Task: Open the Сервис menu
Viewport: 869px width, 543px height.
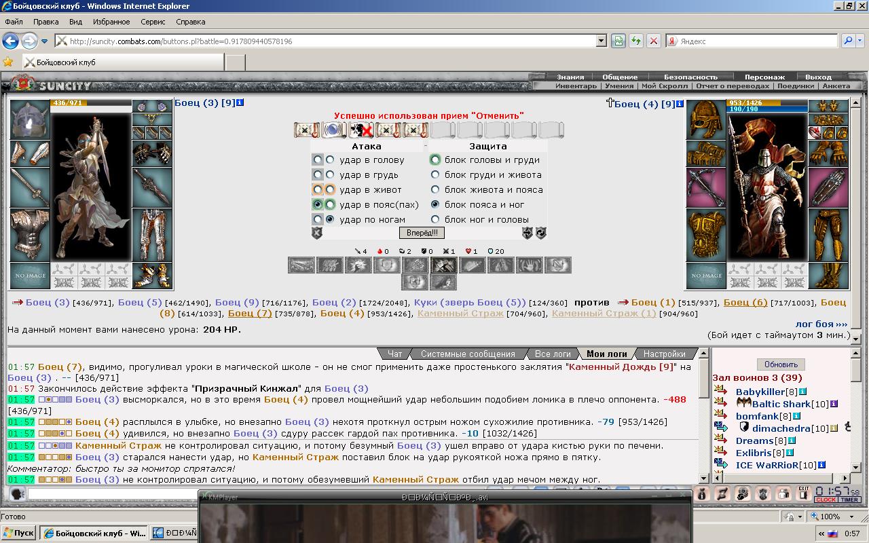Action: click(153, 22)
